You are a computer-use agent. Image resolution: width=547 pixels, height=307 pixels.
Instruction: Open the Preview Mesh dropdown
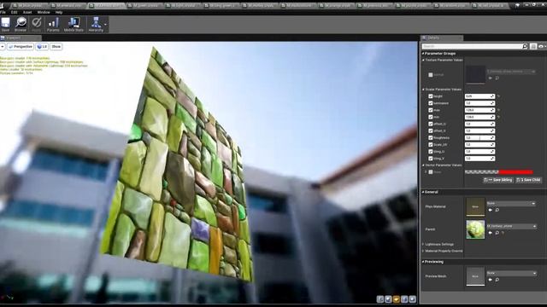tap(511, 273)
